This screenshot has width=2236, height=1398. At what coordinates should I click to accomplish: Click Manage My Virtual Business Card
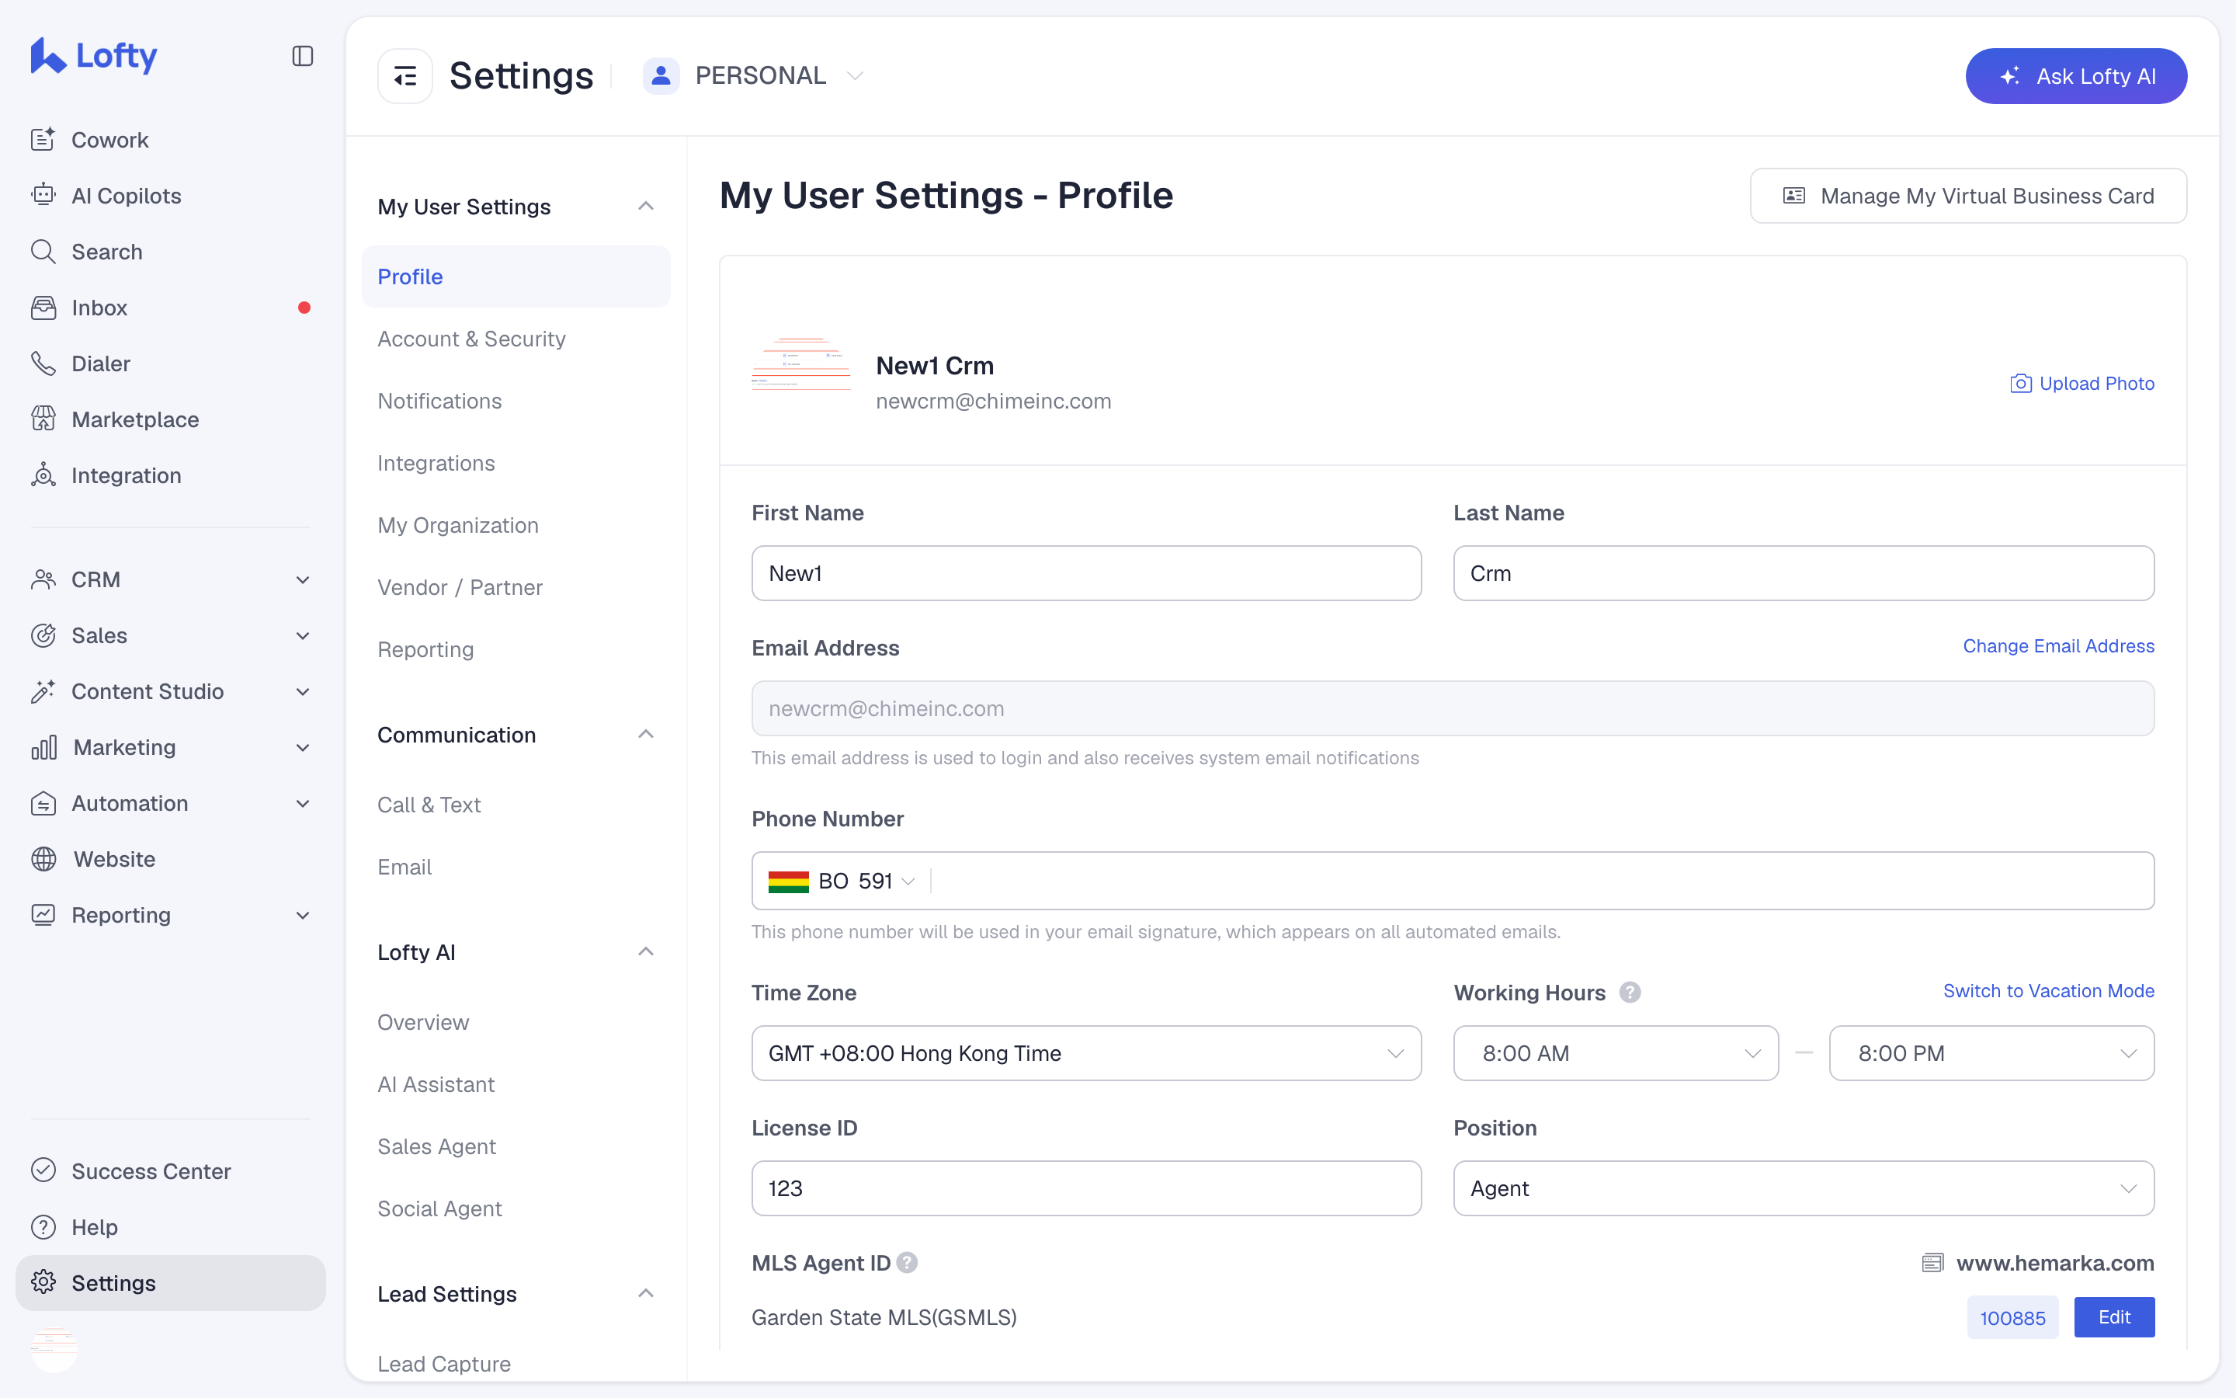click(1968, 196)
